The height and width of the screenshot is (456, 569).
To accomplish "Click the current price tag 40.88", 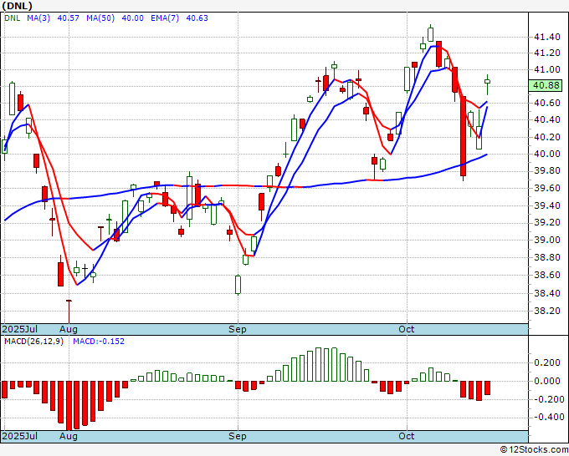I will [546, 85].
